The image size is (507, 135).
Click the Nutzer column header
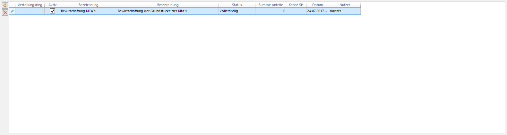345,5
